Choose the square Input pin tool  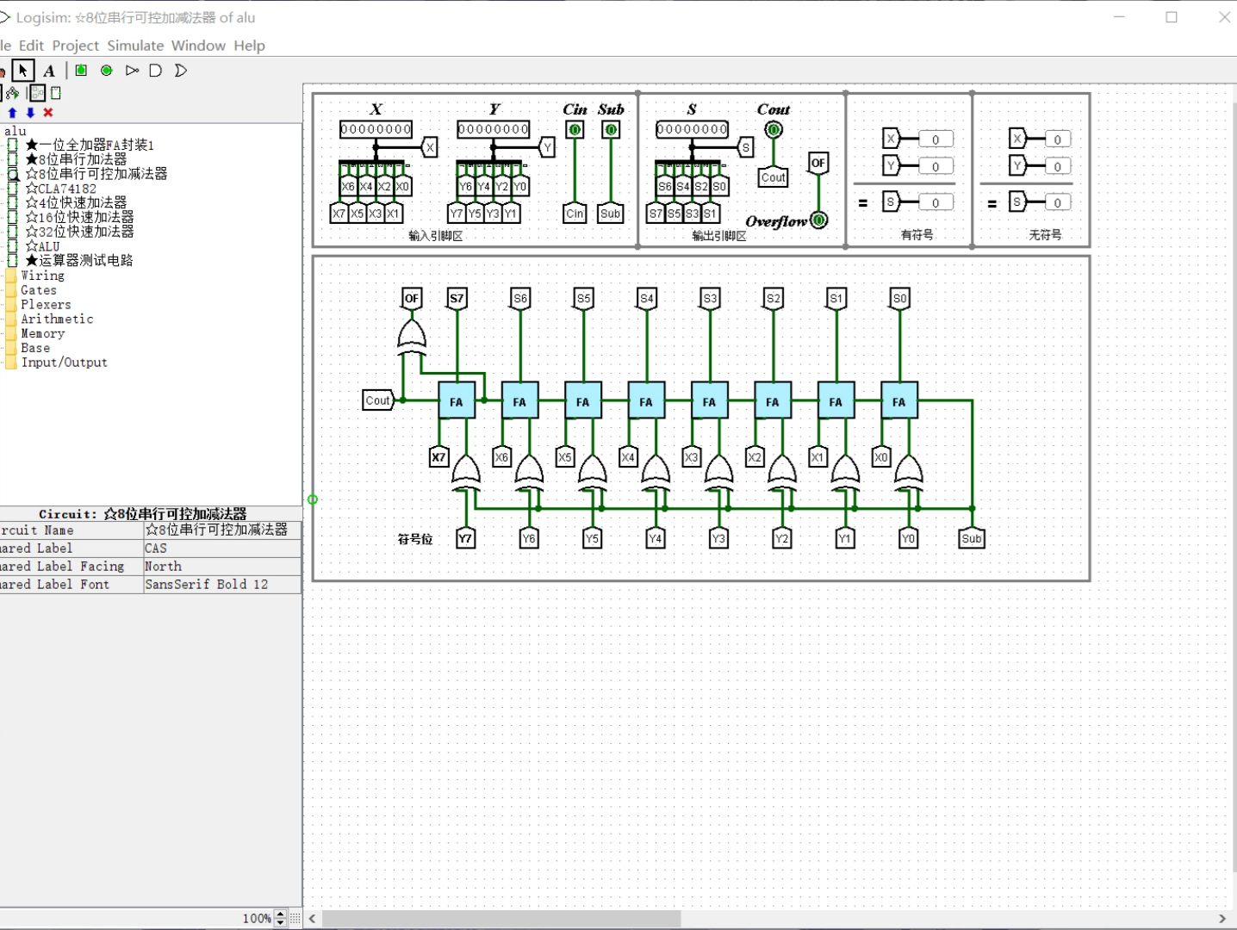81,71
